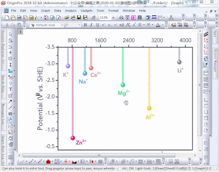Toggle Italic text formatting
219x172 pixels.
coord(92,25)
